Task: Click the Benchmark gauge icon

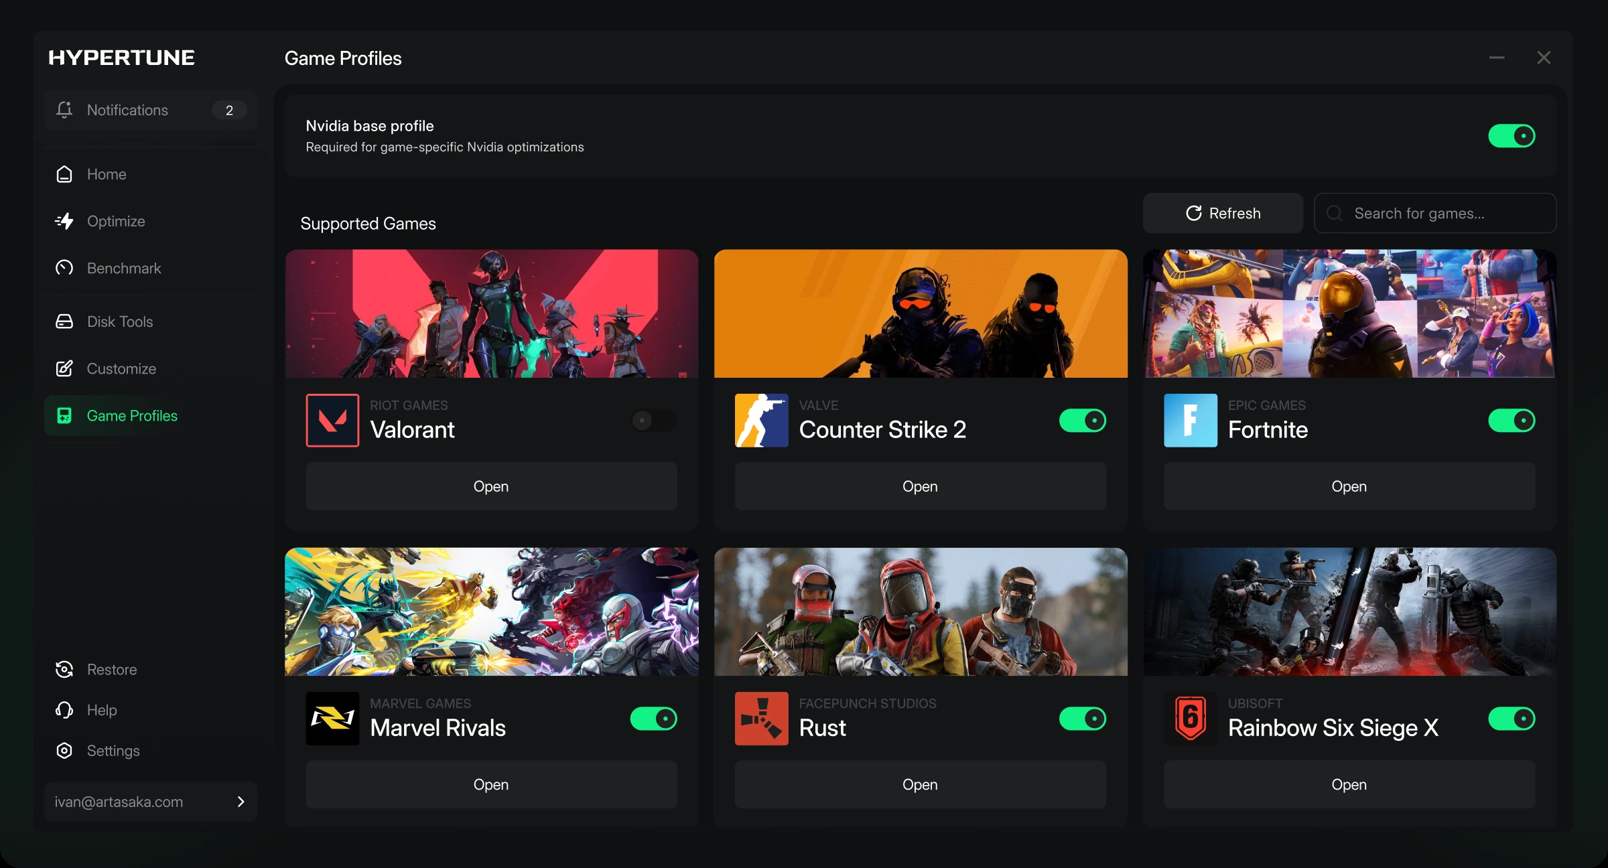Action: pyautogui.click(x=64, y=268)
